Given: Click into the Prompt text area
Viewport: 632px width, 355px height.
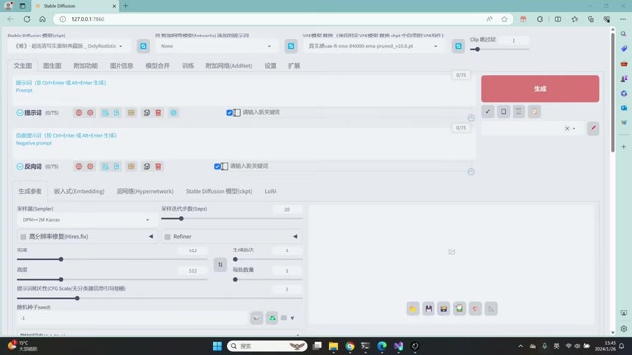Looking at the screenshot, I should tap(244, 91).
